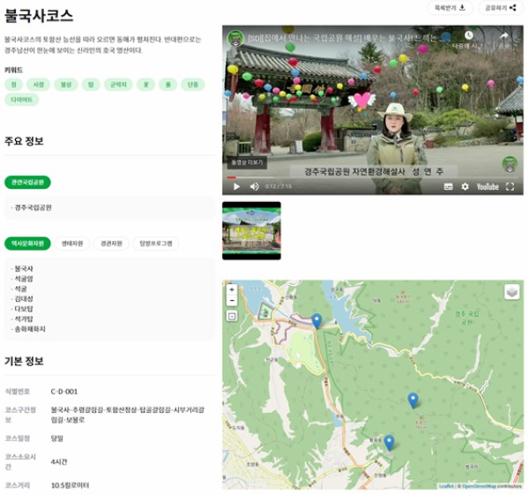
Task: Click the 다이어트 keyword tag
Action: coord(21,100)
